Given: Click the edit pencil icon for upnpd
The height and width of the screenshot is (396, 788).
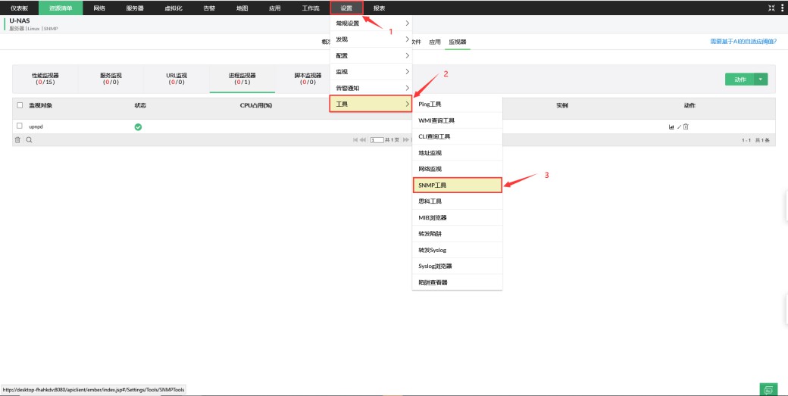Looking at the screenshot, I should coord(679,126).
